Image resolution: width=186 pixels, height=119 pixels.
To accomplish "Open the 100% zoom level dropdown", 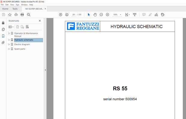I will point(121,15).
